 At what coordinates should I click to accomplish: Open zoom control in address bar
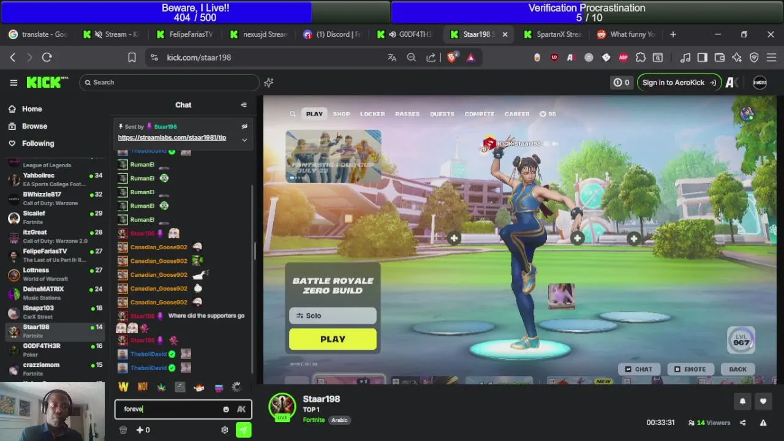412,58
